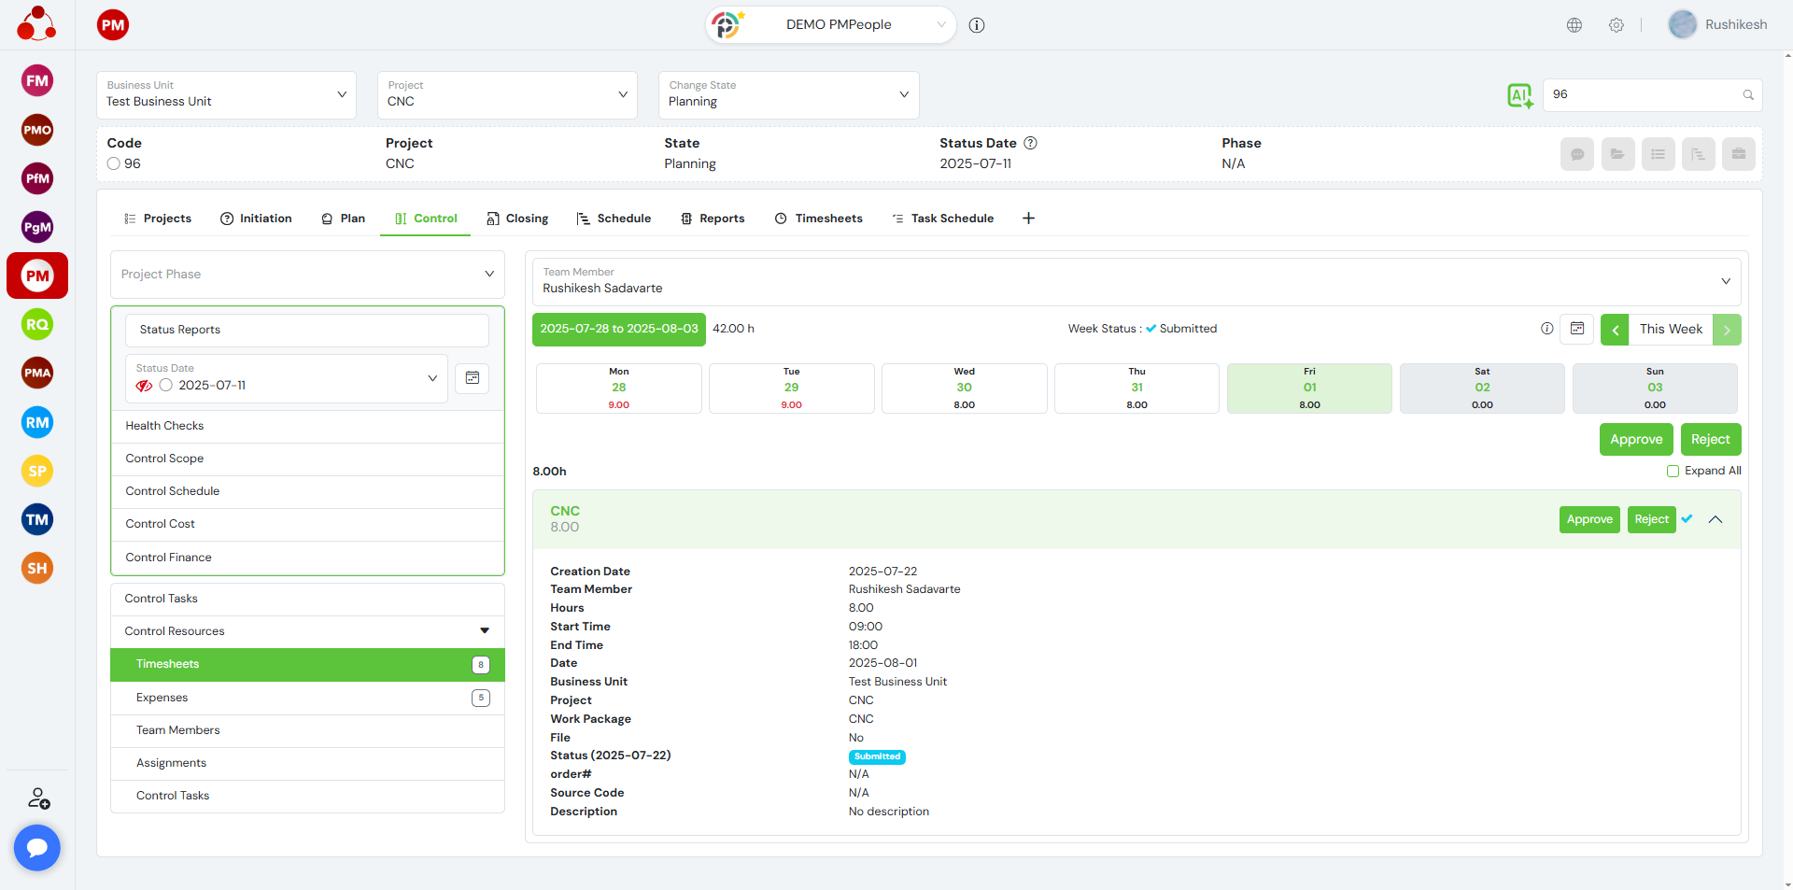Expand the Project Phase dropdown
The width and height of the screenshot is (1793, 890).
click(x=307, y=275)
